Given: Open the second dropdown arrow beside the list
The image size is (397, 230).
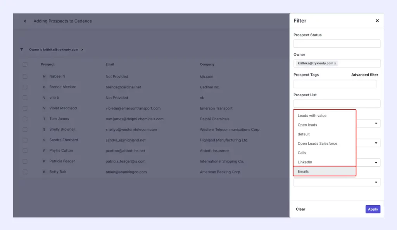Looking at the screenshot, I should click(x=376, y=143).
